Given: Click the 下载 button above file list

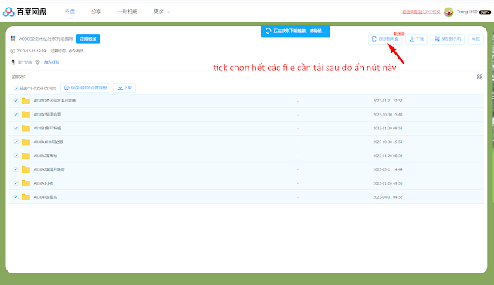Looking at the screenshot, I should (124, 88).
